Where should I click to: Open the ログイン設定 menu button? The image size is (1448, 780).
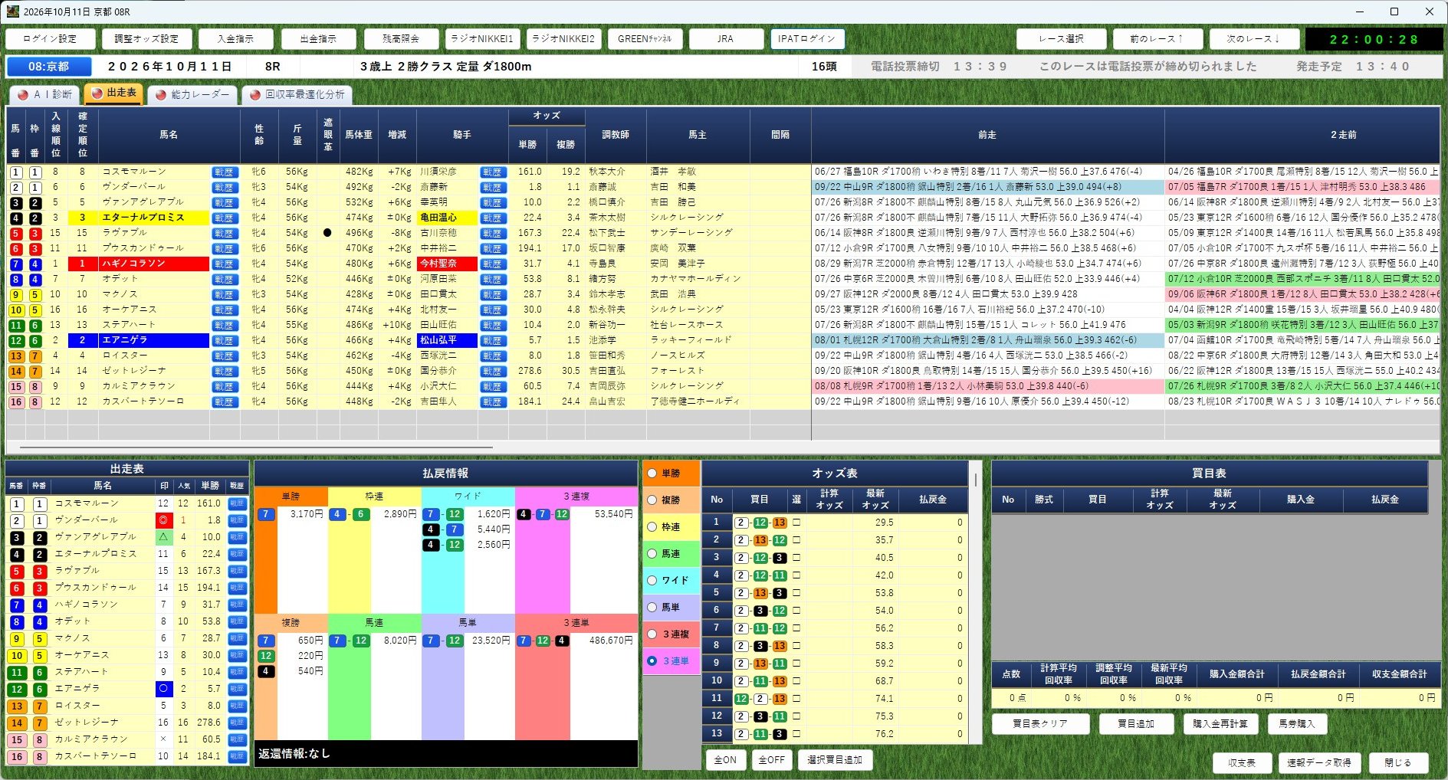click(50, 38)
